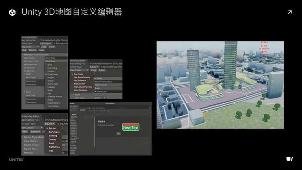Click the Remove button in the bottom-left panel

click(x=35, y=132)
